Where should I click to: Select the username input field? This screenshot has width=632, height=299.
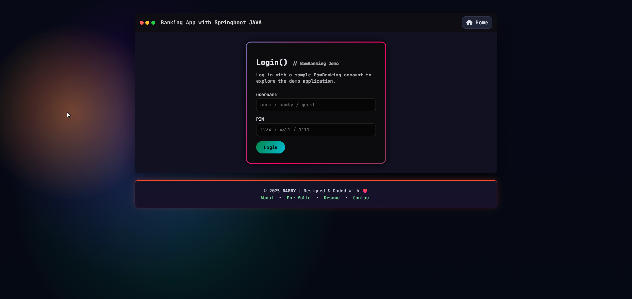(315, 105)
